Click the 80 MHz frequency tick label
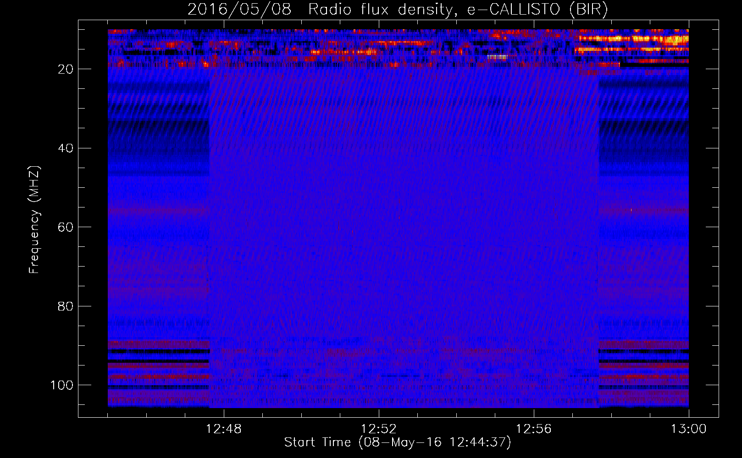The height and width of the screenshot is (458, 742). (66, 306)
